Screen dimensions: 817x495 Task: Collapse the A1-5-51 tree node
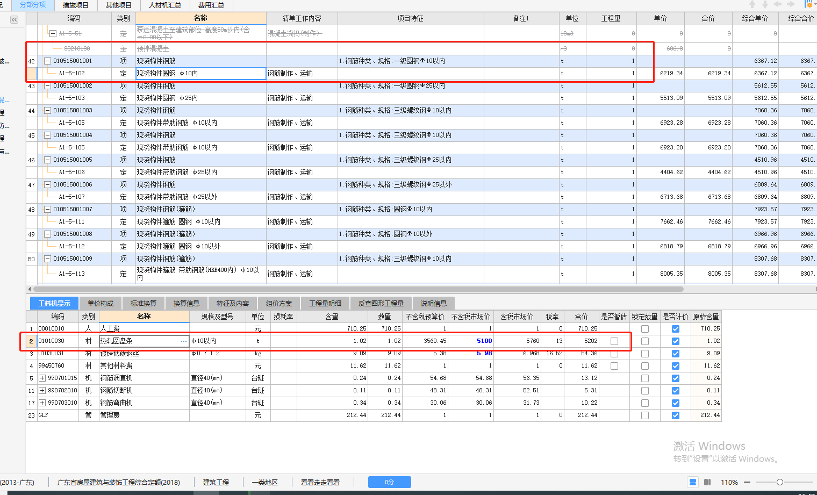click(x=53, y=33)
